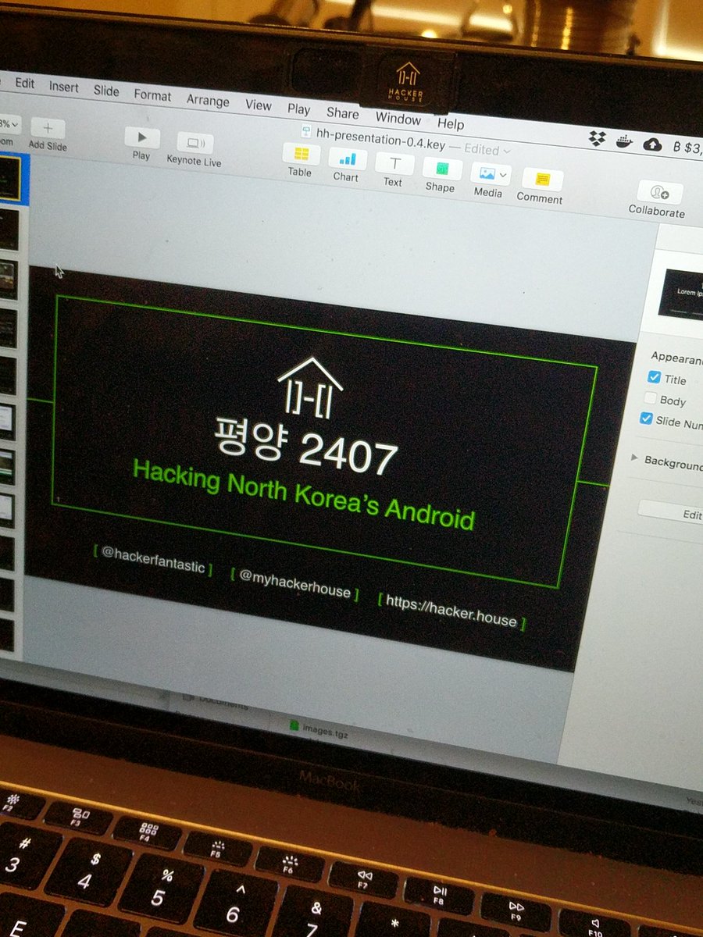Open the Window menu

pyautogui.click(x=398, y=119)
